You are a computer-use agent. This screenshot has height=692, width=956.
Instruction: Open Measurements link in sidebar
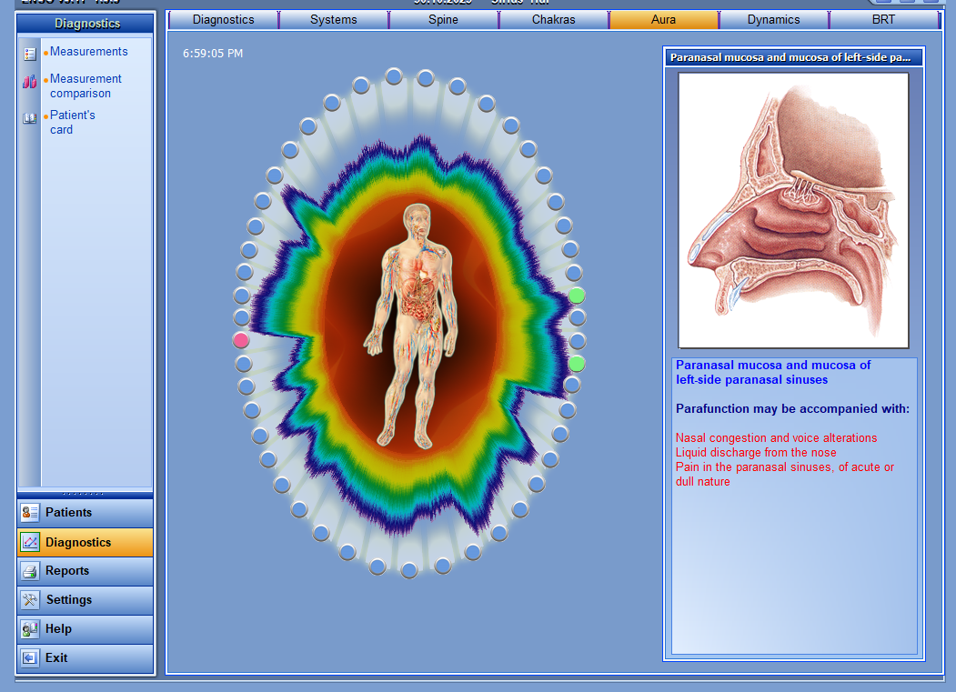pos(89,52)
